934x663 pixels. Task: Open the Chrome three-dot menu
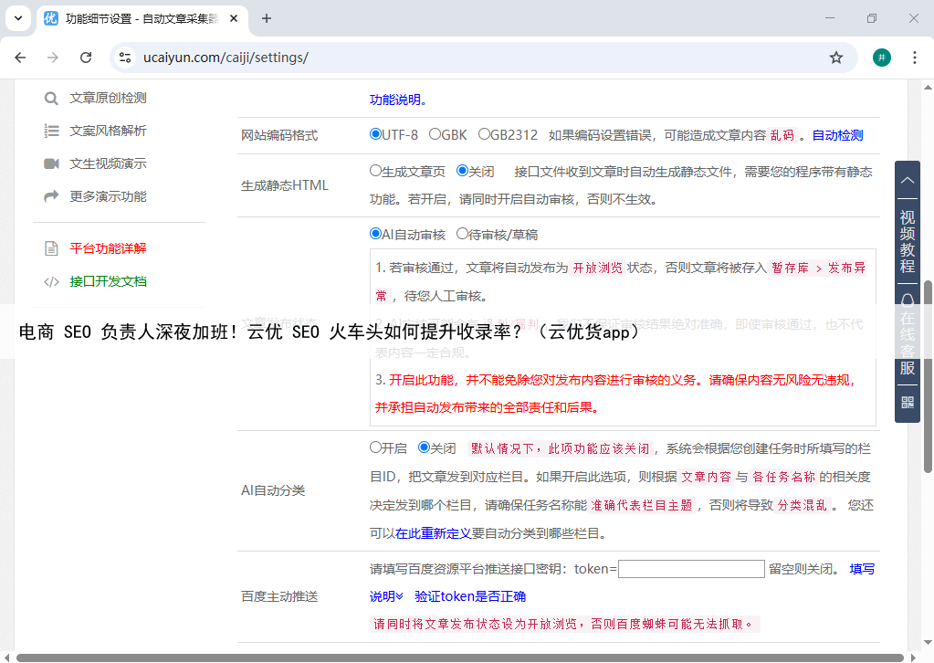914,58
